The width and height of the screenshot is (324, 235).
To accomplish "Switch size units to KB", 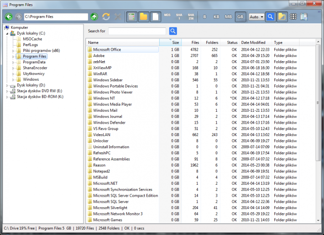I will click(x=216, y=17).
